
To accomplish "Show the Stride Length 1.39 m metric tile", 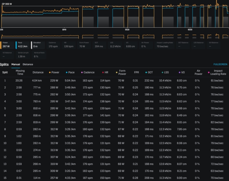I will tap(23, 54).
